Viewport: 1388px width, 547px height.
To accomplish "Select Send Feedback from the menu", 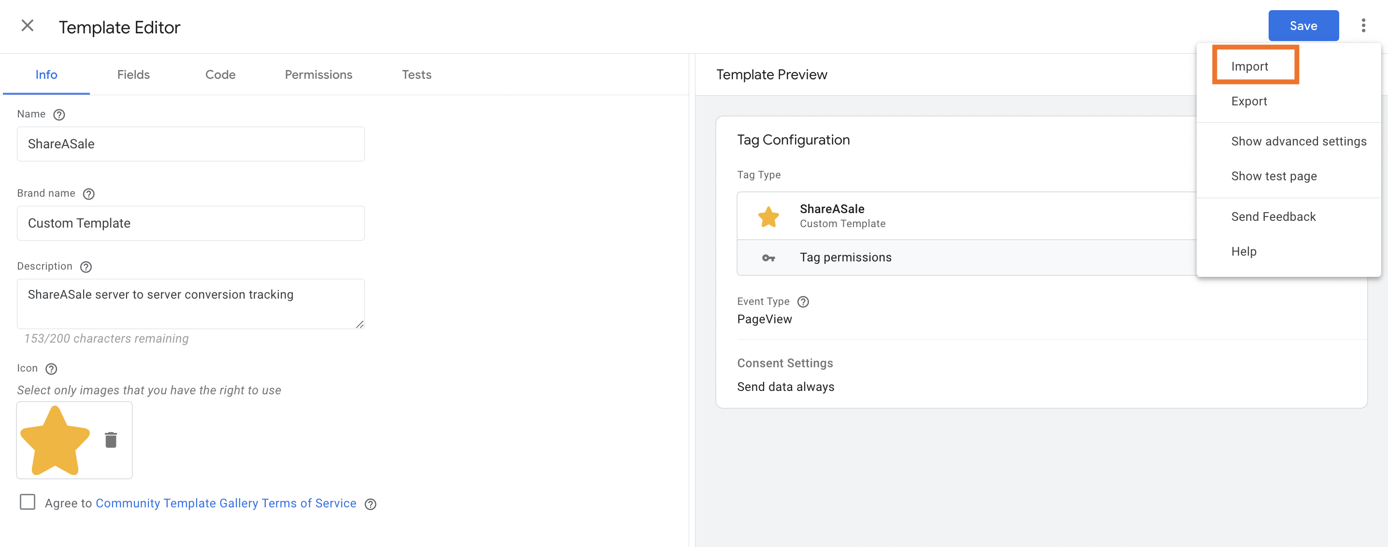I will click(x=1288, y=216).
